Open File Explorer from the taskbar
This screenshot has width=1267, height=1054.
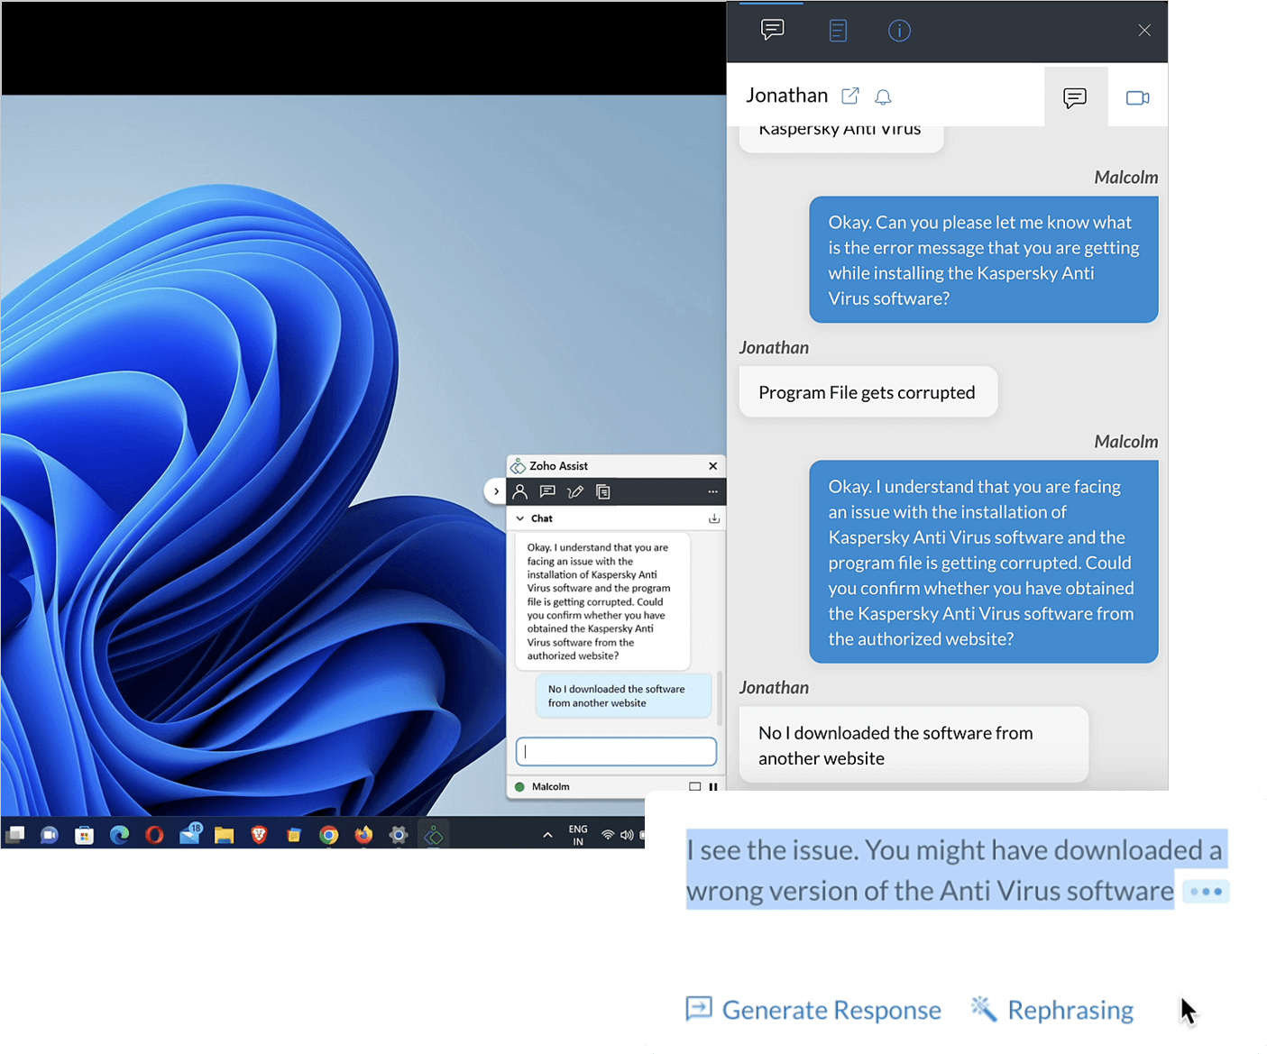[225, 836]
